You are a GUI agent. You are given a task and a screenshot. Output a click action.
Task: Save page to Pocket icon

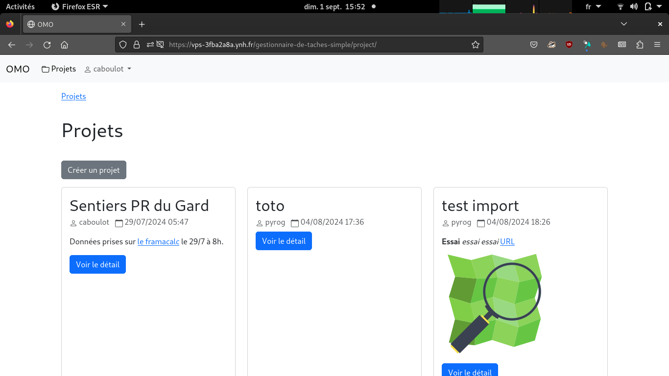[534, 45]
